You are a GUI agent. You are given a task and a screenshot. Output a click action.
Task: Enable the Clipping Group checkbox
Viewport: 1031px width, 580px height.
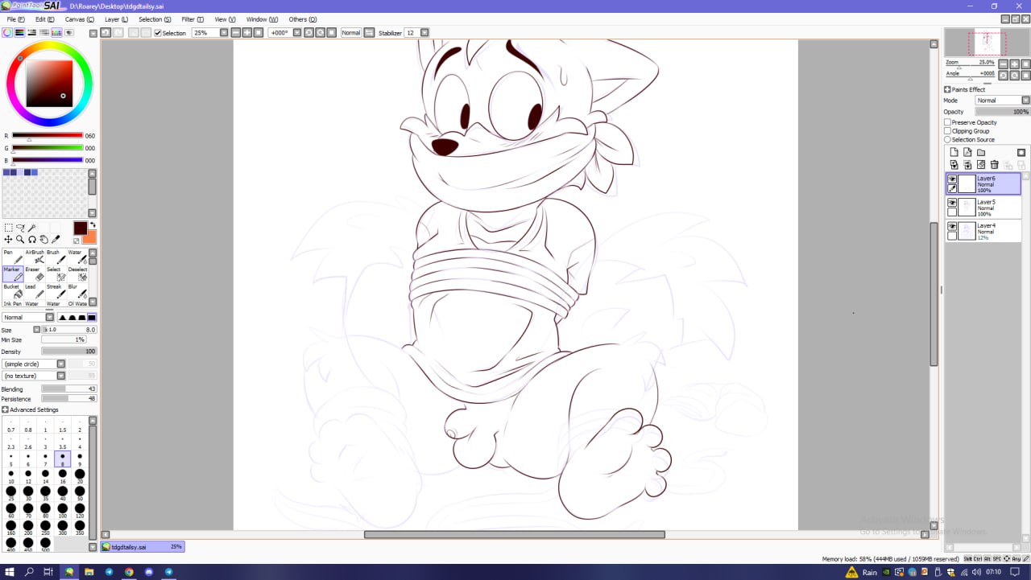[948, 131]
